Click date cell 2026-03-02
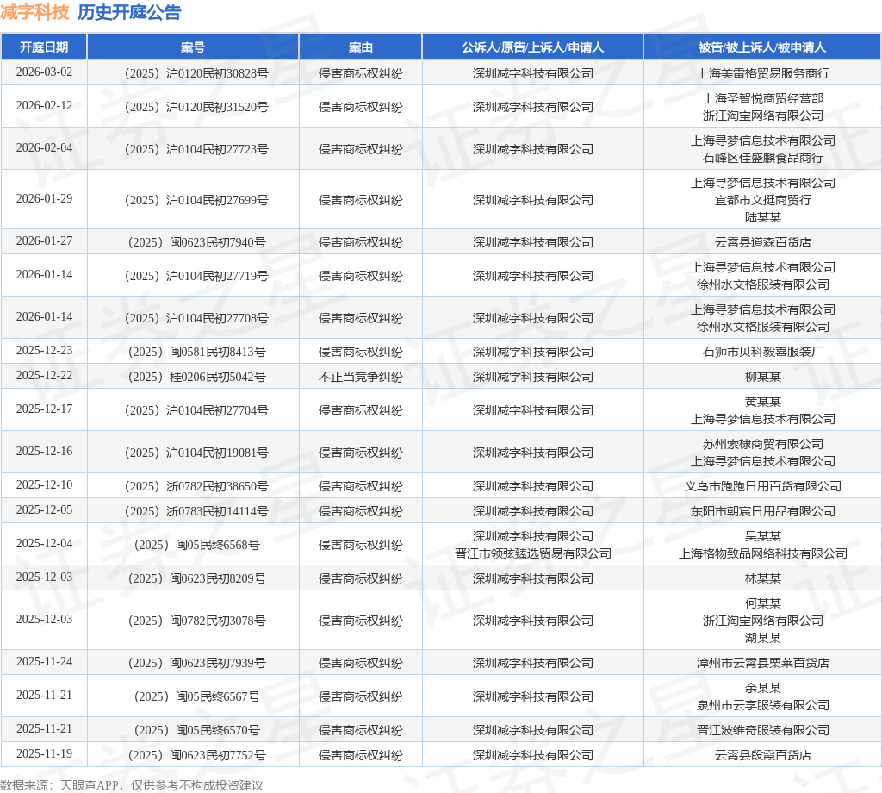 point(44,72)
